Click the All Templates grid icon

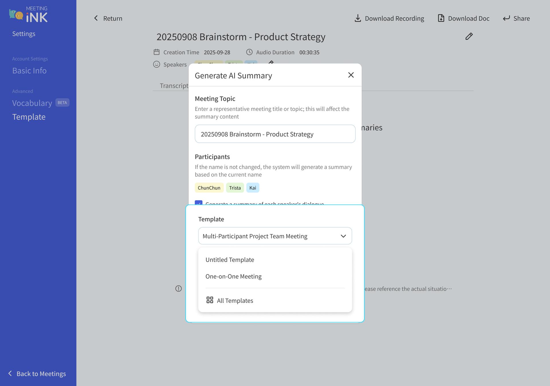pos(210,300)
